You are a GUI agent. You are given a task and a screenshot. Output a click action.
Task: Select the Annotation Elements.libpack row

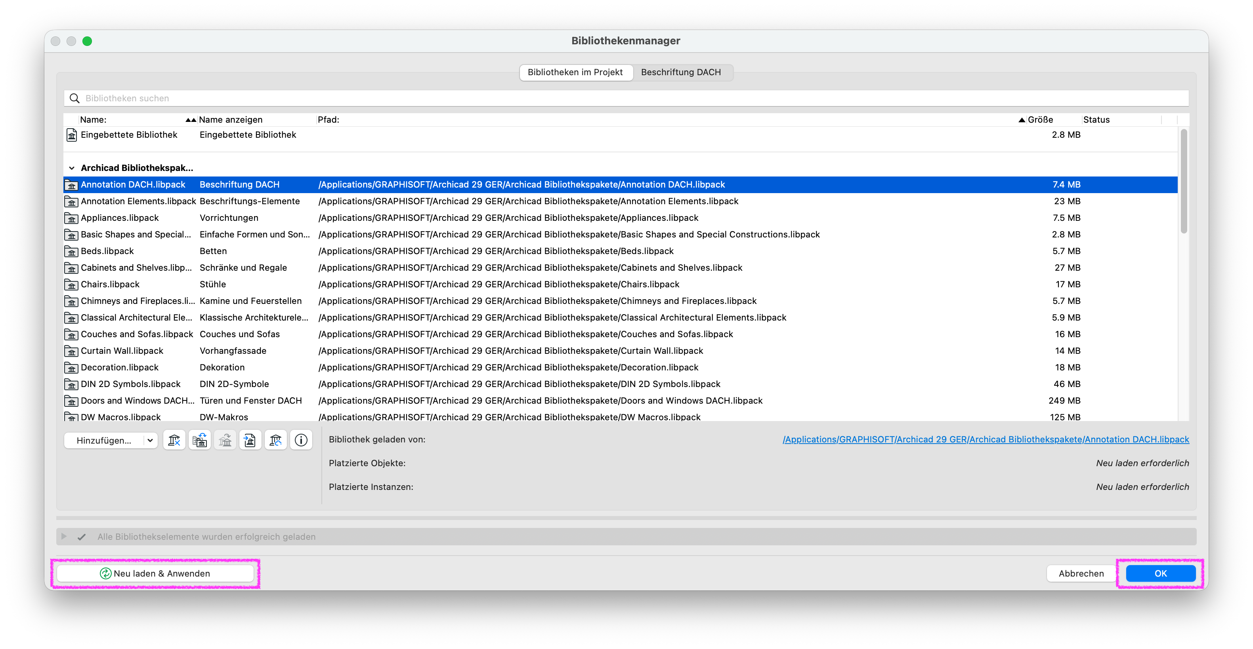[x=621, y=201]
